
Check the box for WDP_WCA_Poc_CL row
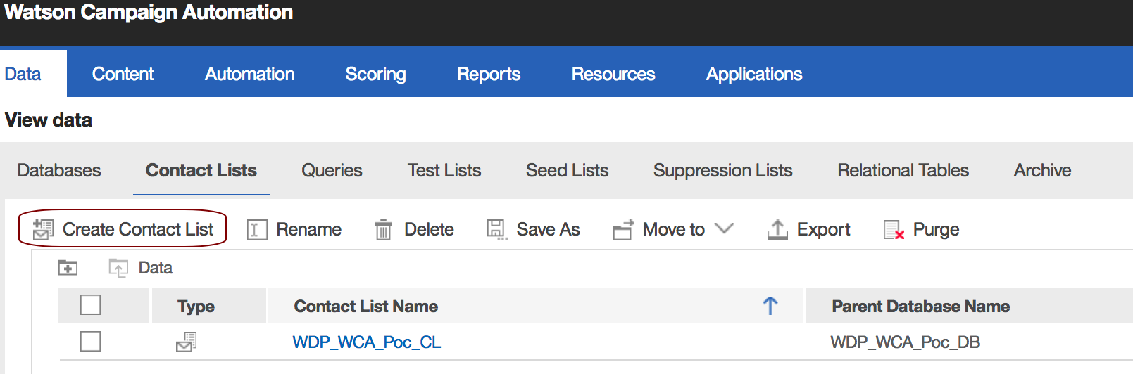click(x=90, y=342)
